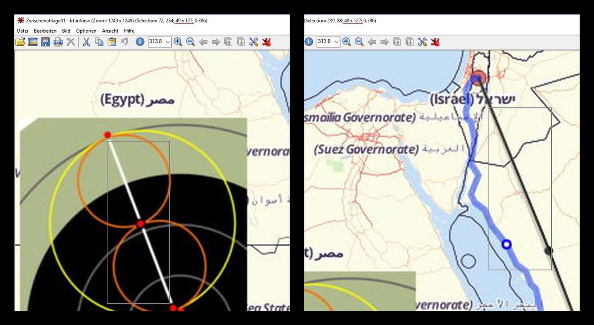Open Image Information in right window
594x325 pixels.
point(309,42)
